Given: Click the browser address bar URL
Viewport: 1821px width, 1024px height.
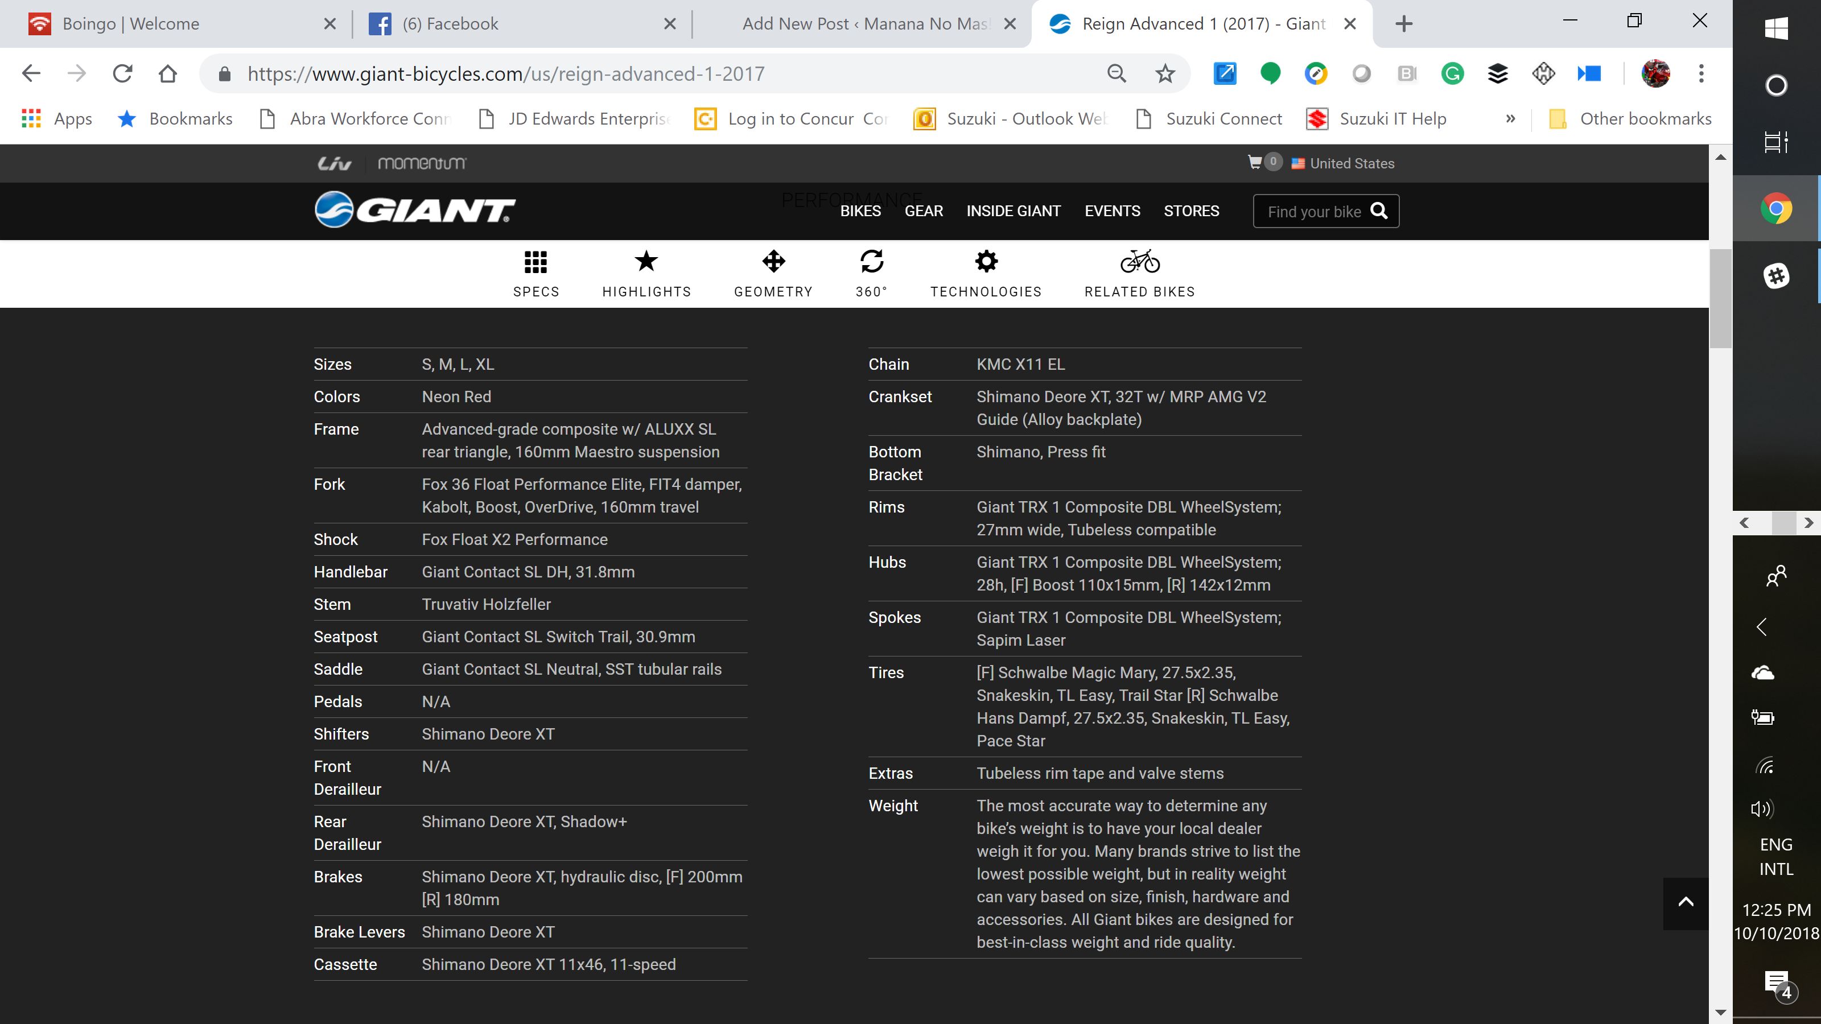Looking at the screenshot, I should click(x=506, y=73).
